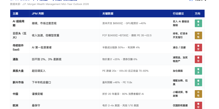Click the 欧洲 topic cell
Screen dimensions: 219x109
[x=20, y=105]
